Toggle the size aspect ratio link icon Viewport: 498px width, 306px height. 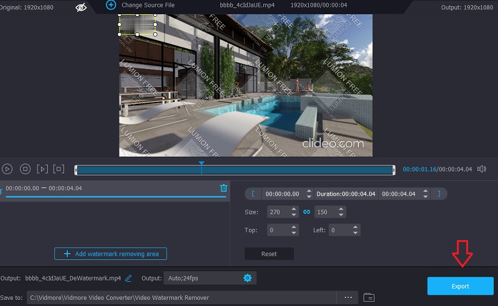pos(306,212)
